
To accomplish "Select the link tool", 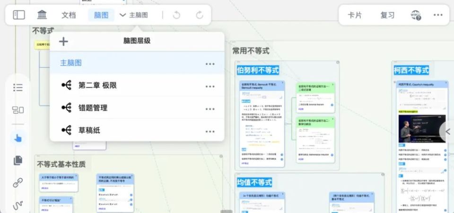I will tap(18, 183).
